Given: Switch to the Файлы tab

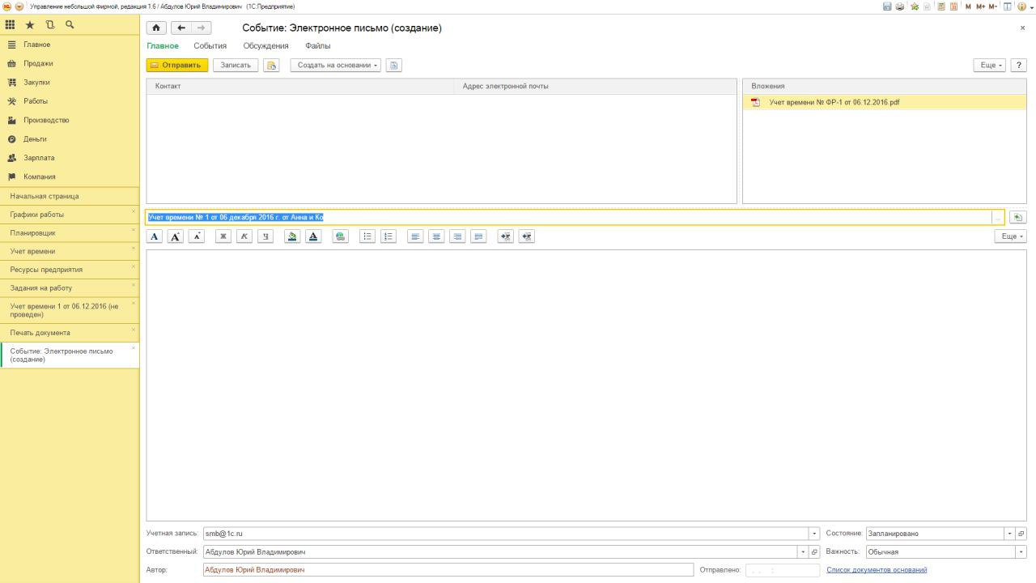Looking at the screenshot, I should pos(318,46).
